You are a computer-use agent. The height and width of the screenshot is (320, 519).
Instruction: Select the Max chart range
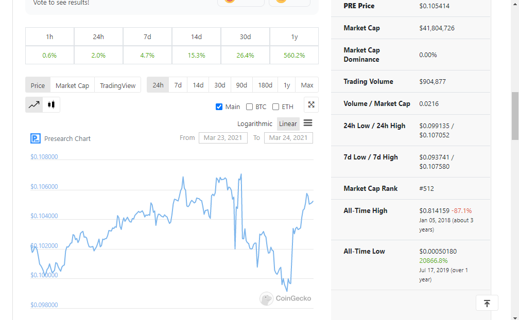(307, 85)
